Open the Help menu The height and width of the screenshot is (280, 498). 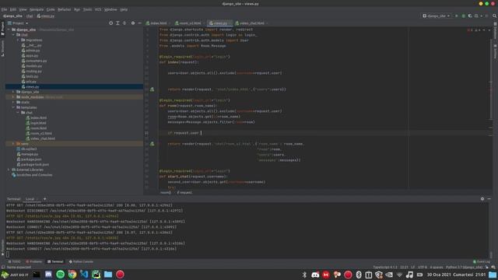[124, 9]
